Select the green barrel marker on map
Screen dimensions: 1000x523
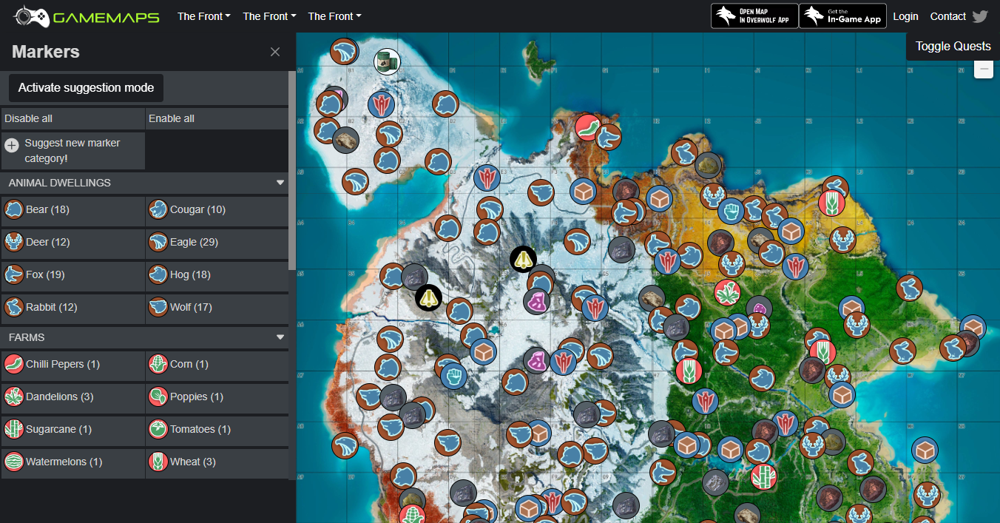click(x=387, y=62)
